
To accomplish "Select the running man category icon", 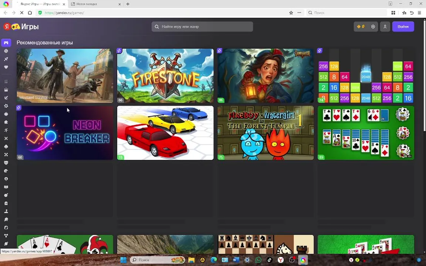I will tap(6, 130).
